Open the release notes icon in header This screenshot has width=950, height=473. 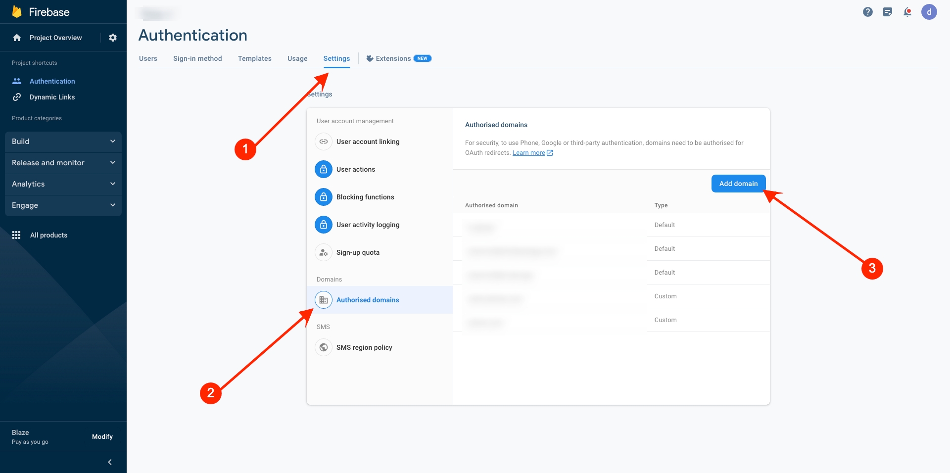pyautogui.click(x=887, y=12)
